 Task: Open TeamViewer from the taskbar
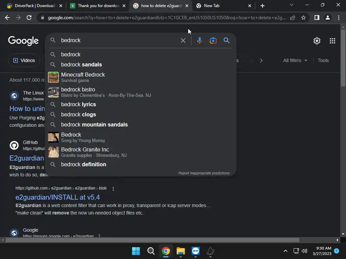196,251
